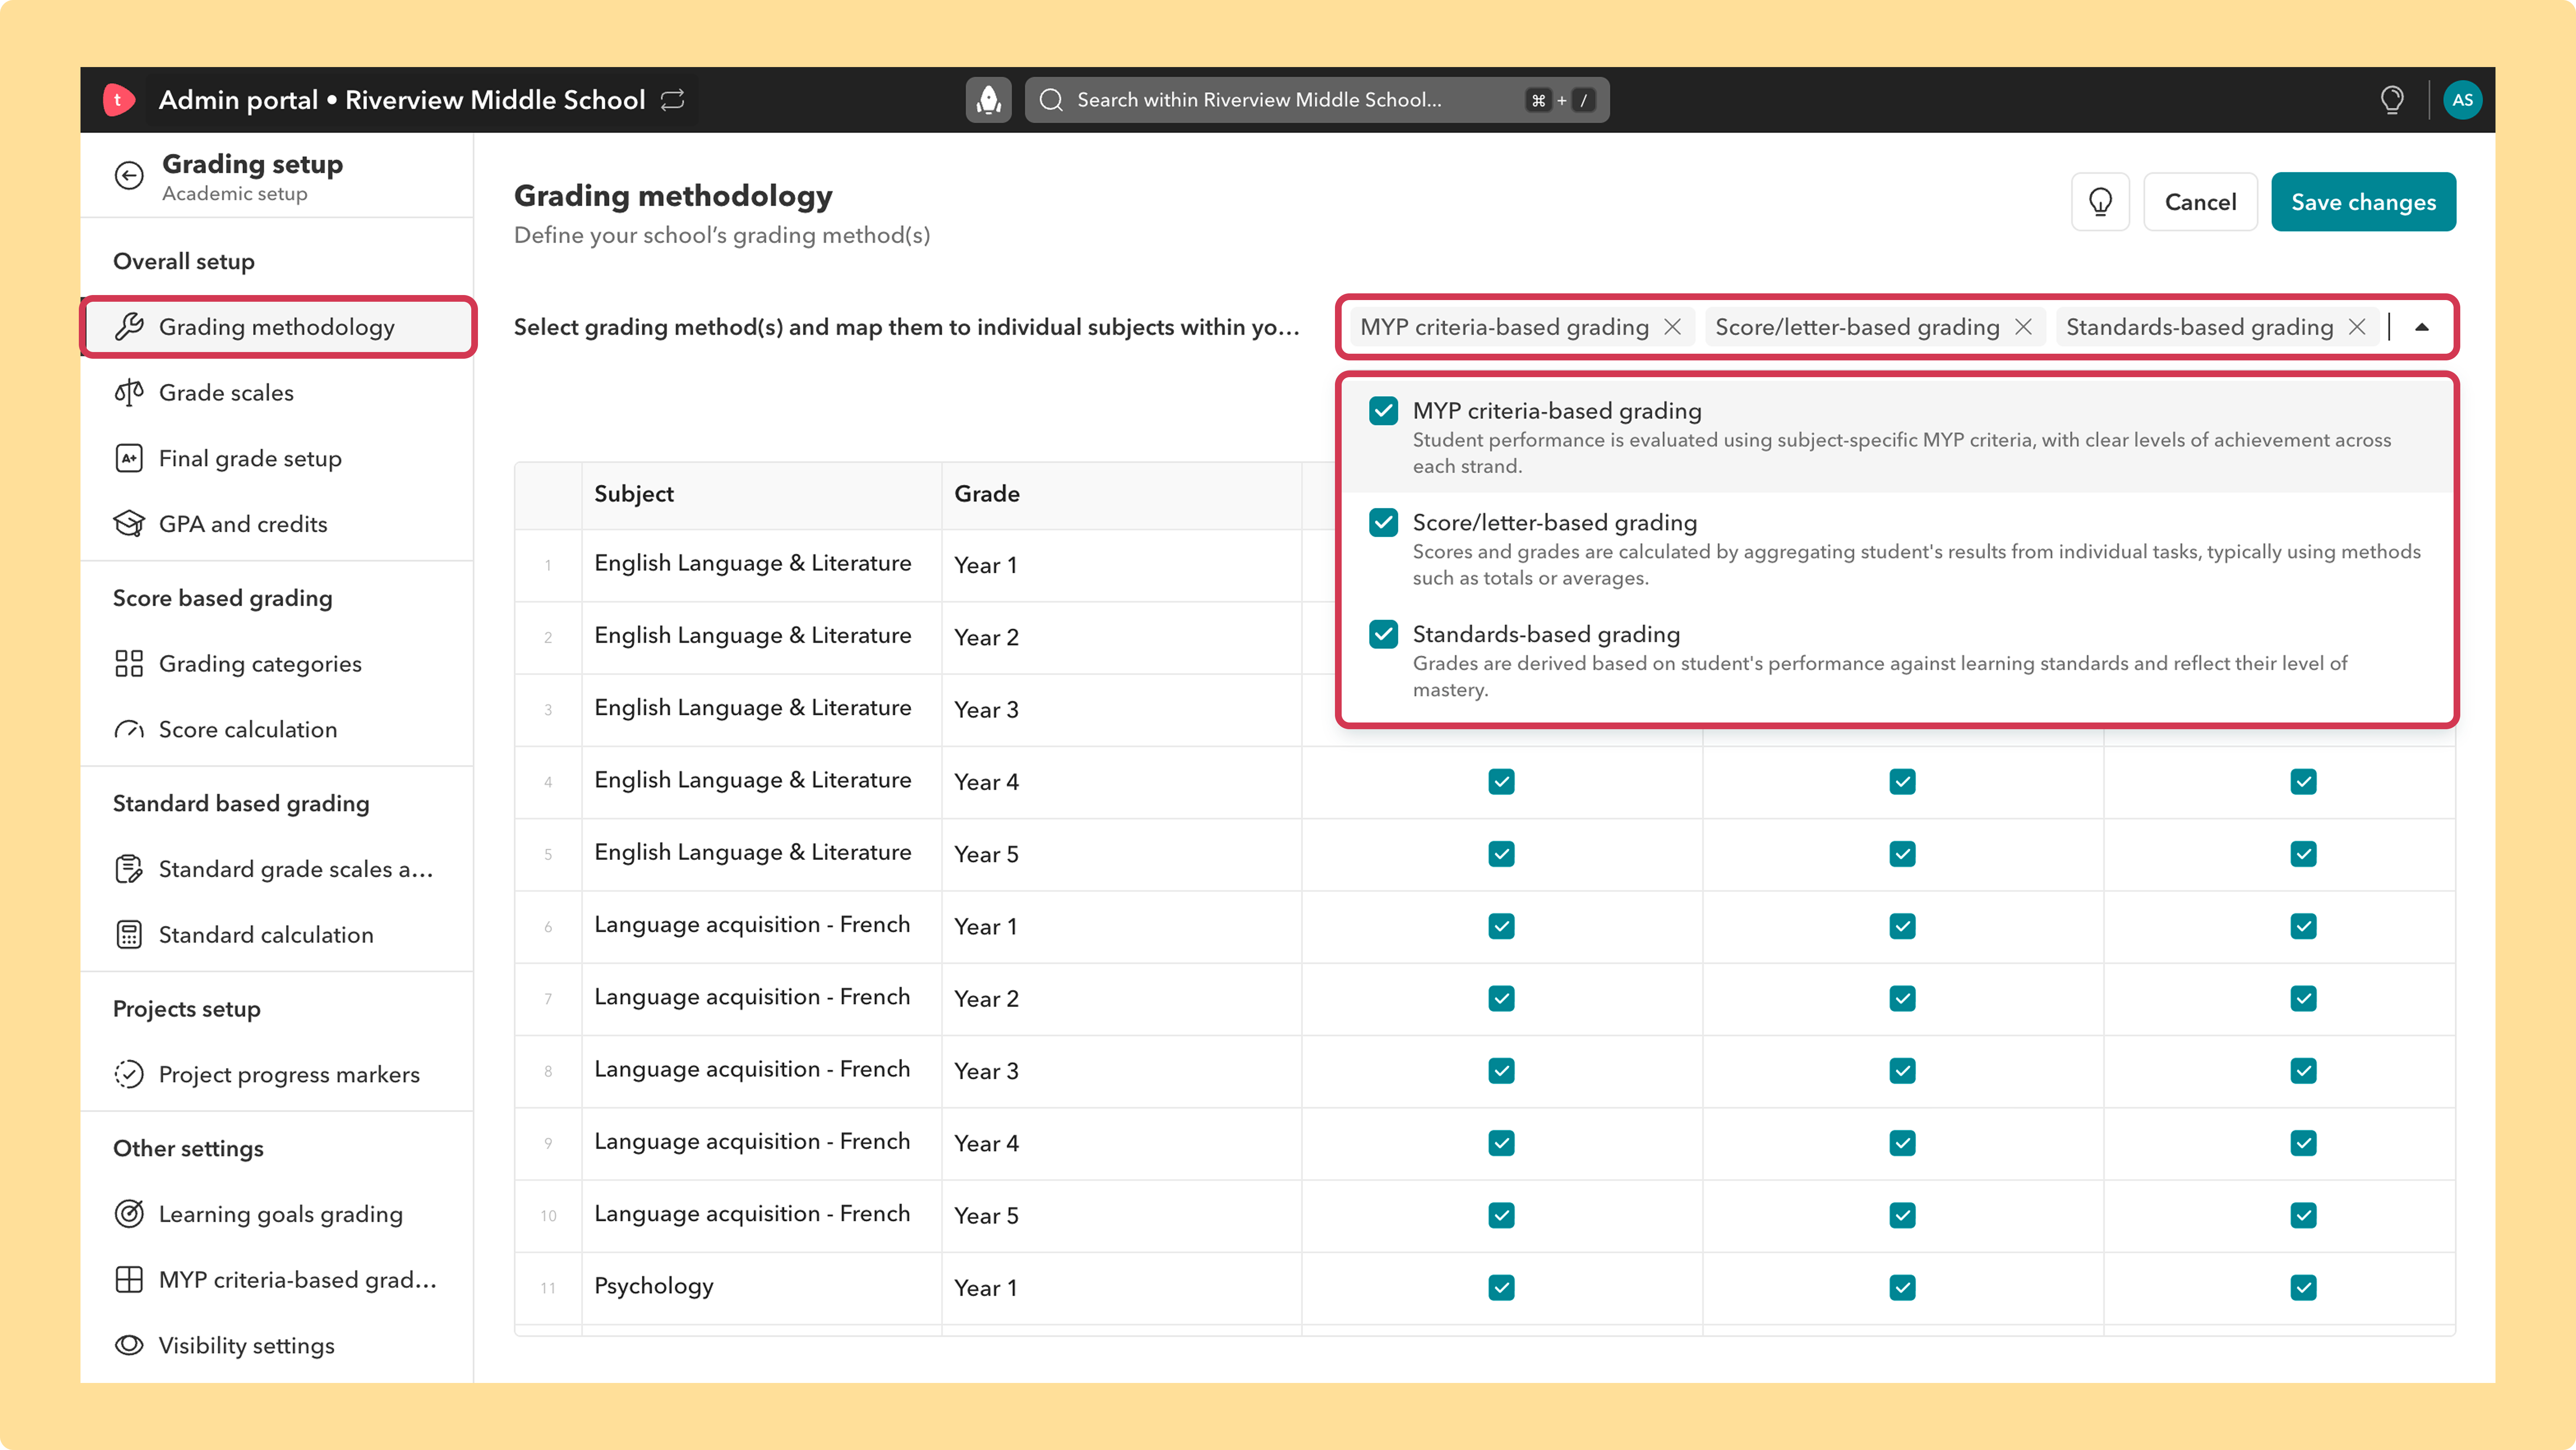Click the lightbulb tips button beside Cancel
Screen dimensions: 2576x1450
click(x=2100, y=202)
